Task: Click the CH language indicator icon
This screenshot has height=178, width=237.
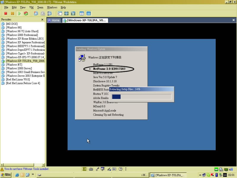Action: (84, 169)
